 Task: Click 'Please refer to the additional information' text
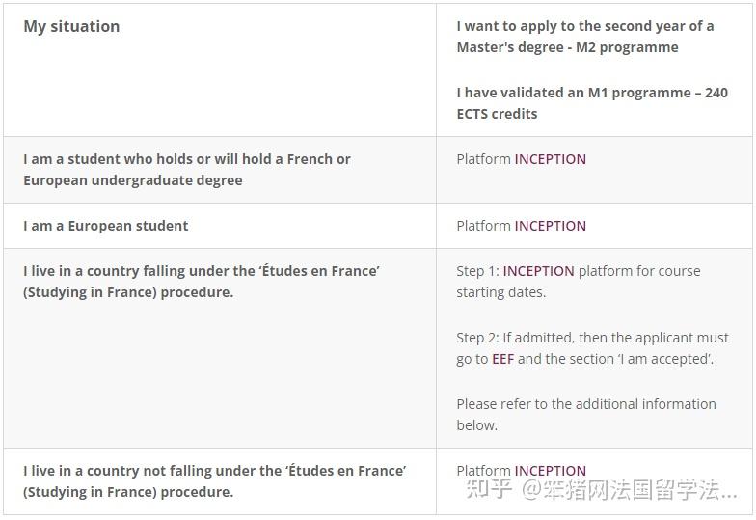585,404
